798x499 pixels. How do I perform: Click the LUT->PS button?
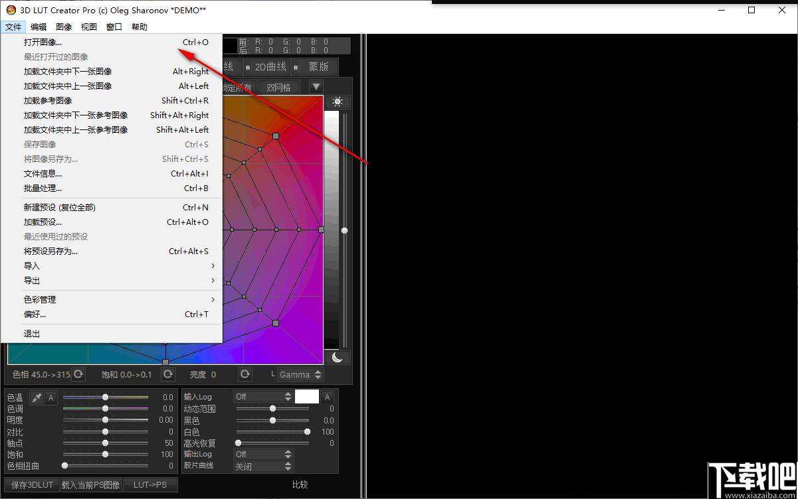coord(150,484)
